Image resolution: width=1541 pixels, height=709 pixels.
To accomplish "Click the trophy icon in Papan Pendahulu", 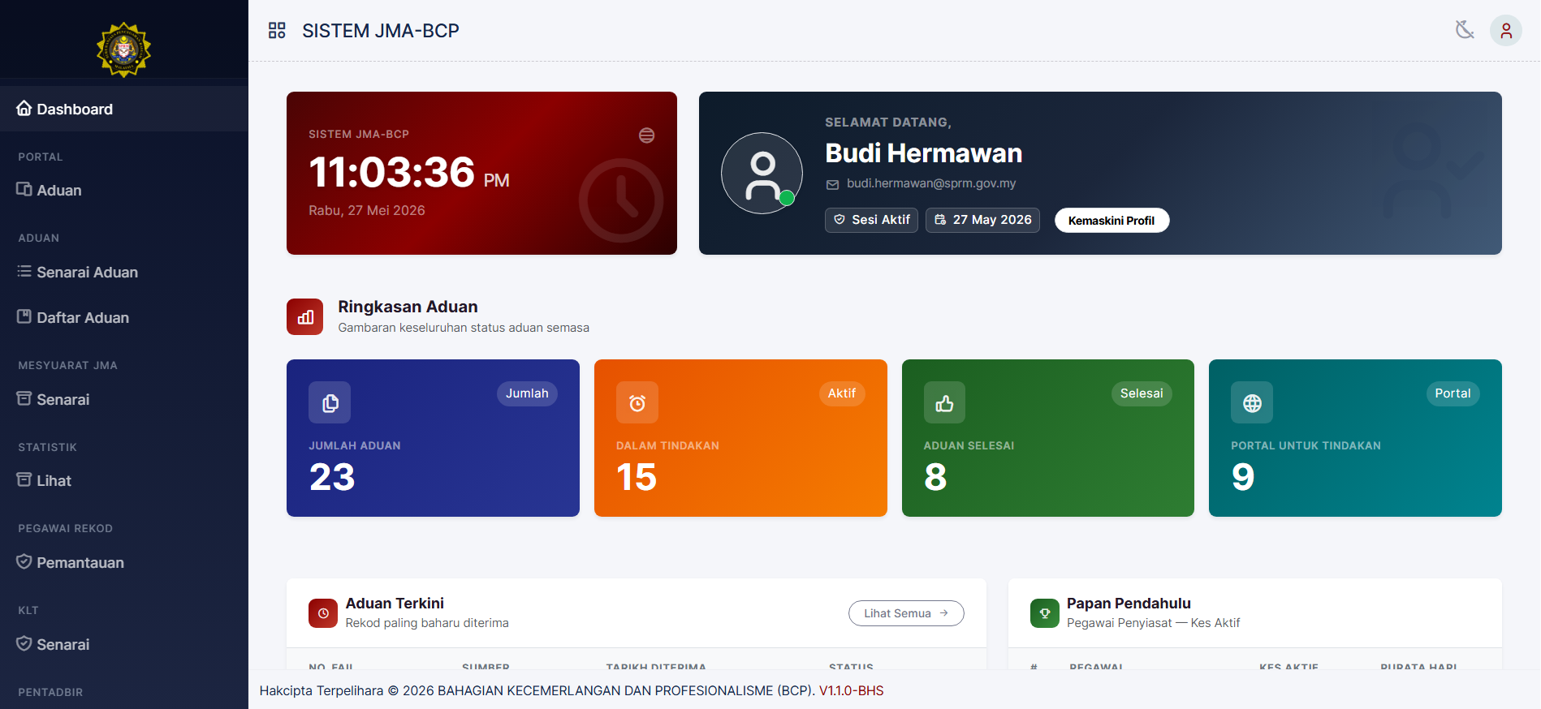I will (x=1045, y=613).
